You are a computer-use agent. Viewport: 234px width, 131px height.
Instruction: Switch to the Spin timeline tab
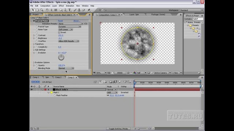point(47,78)
